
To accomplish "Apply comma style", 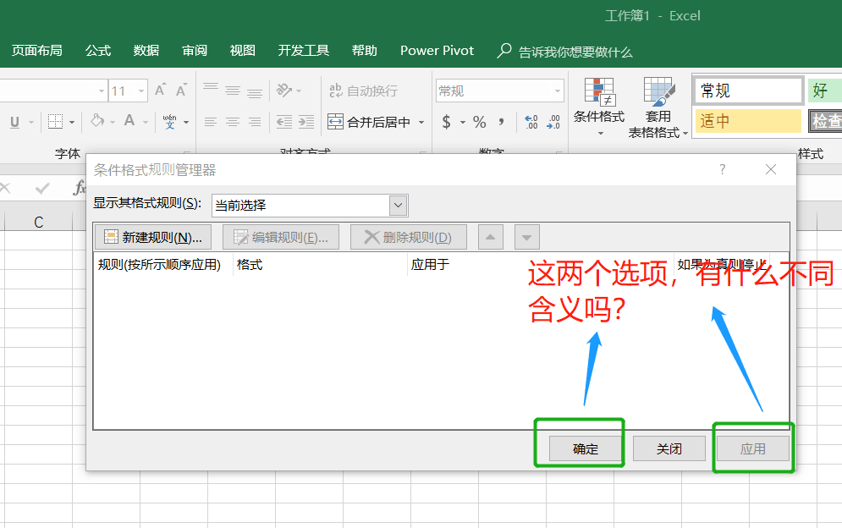I will (501, 122).
